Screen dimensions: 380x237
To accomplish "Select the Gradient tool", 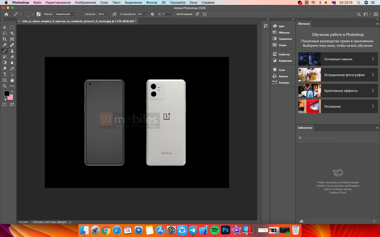I will [4, 63].
